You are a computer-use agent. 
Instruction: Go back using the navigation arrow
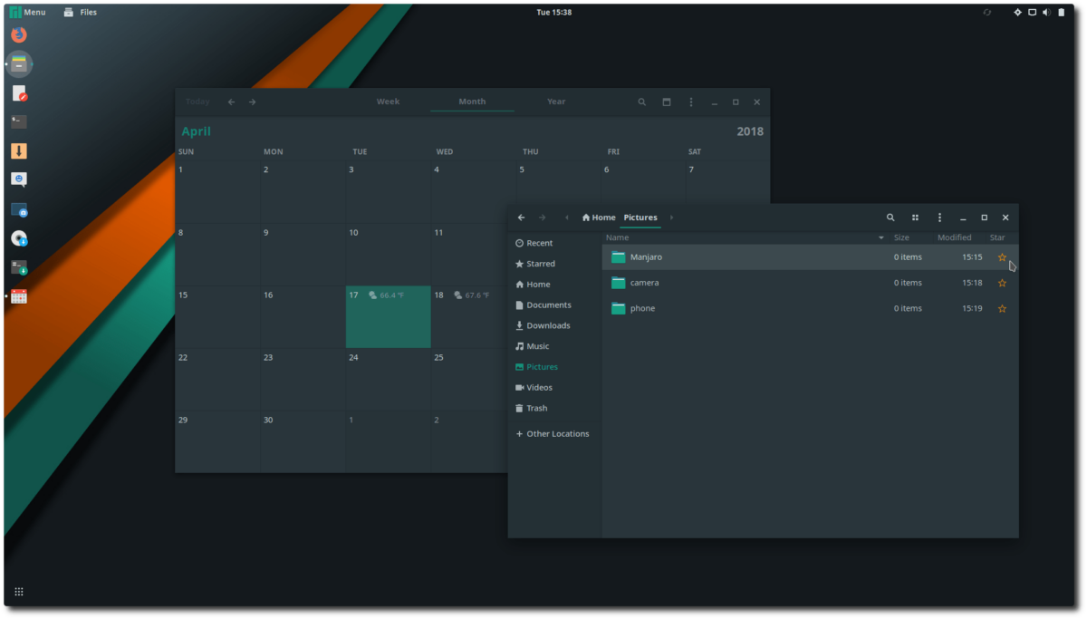(521, 218)
